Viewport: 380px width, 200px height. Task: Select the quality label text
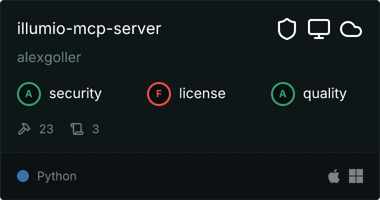click(x=324, y=93)
